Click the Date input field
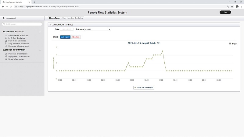Viewport: 244px width, 137px height. [x=66, y=29]
